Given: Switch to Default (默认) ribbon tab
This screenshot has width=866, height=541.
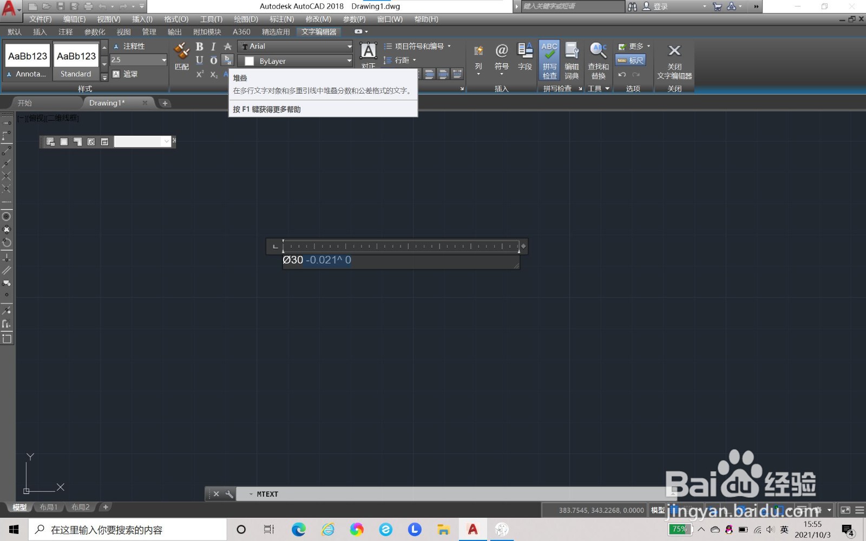Looking at the screenshot, I should [15, 32].
